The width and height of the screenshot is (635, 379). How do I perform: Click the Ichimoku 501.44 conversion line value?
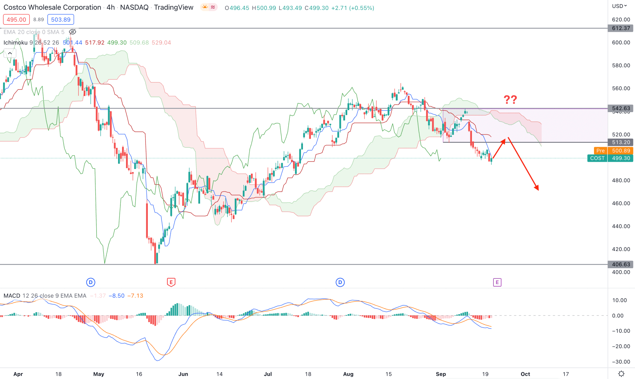[x=72, y=43]
